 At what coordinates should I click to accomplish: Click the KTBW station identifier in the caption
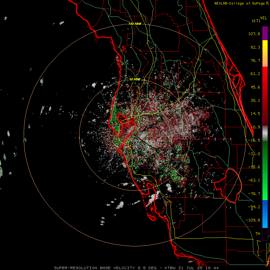(171, 268)
